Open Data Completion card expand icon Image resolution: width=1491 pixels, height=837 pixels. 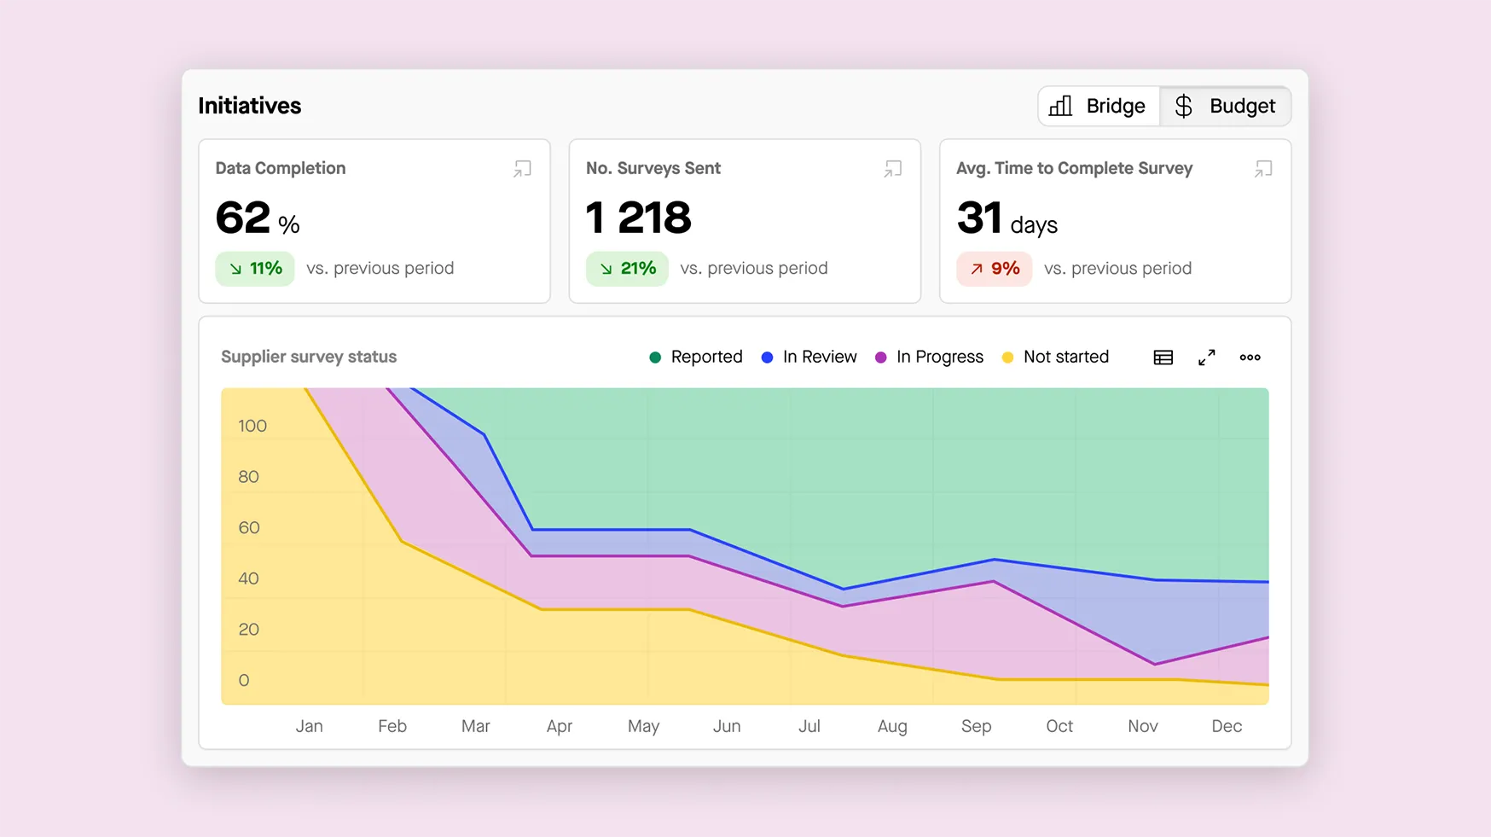point(522,169)
